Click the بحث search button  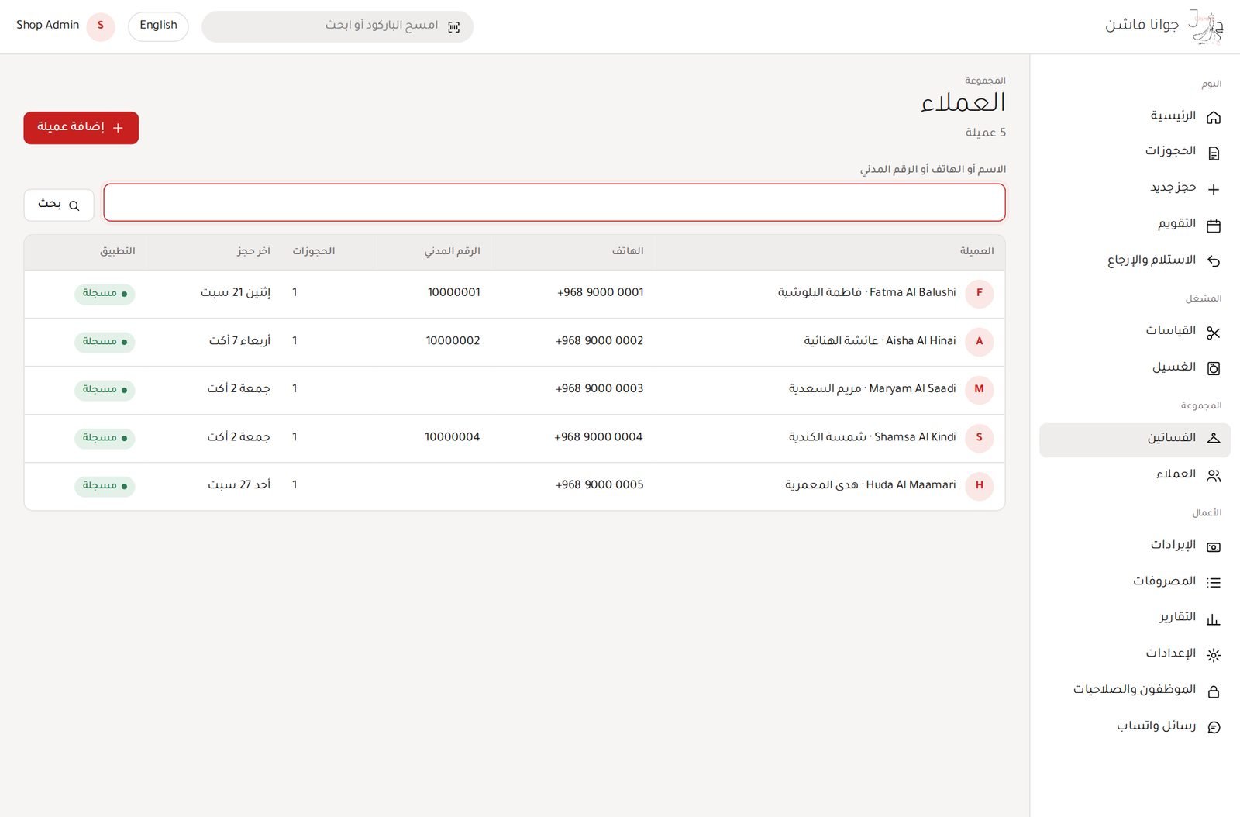point(59,205)
